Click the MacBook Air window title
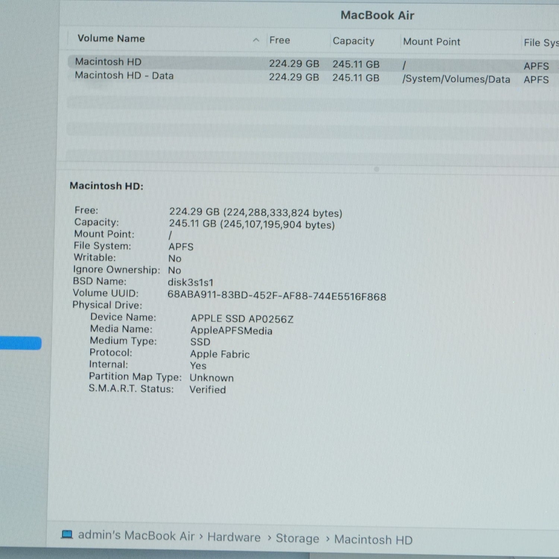The height and width of the screenshot is (559, 559). pyautogui.click(x=377, y=15)
